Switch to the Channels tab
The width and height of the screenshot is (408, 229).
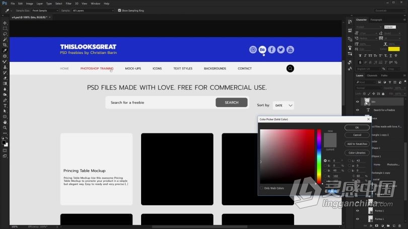372,75
